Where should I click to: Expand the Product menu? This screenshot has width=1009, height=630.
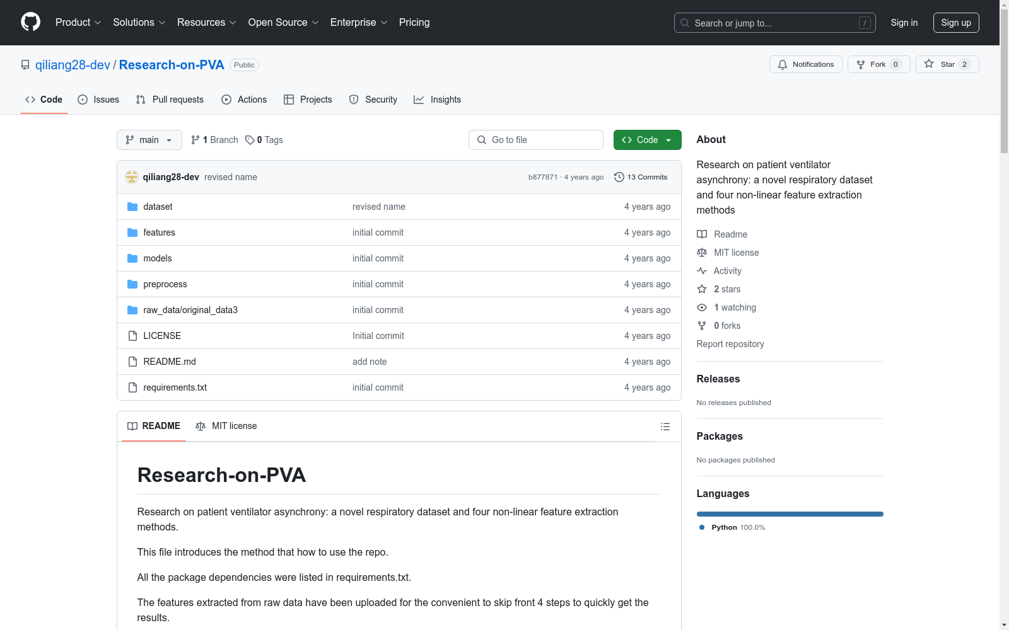tap(78, 23)
